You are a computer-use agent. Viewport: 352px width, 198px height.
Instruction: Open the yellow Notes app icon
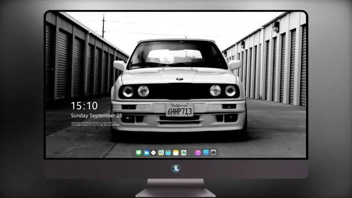tap(176, 152)
